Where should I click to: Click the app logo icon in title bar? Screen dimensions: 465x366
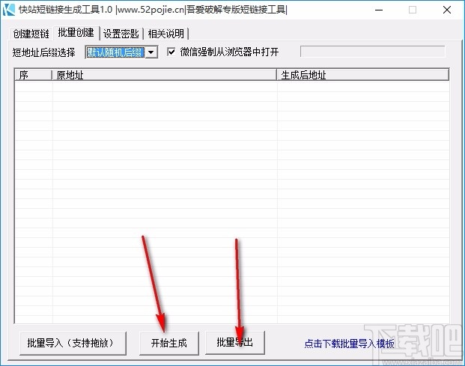pos(8,10)
